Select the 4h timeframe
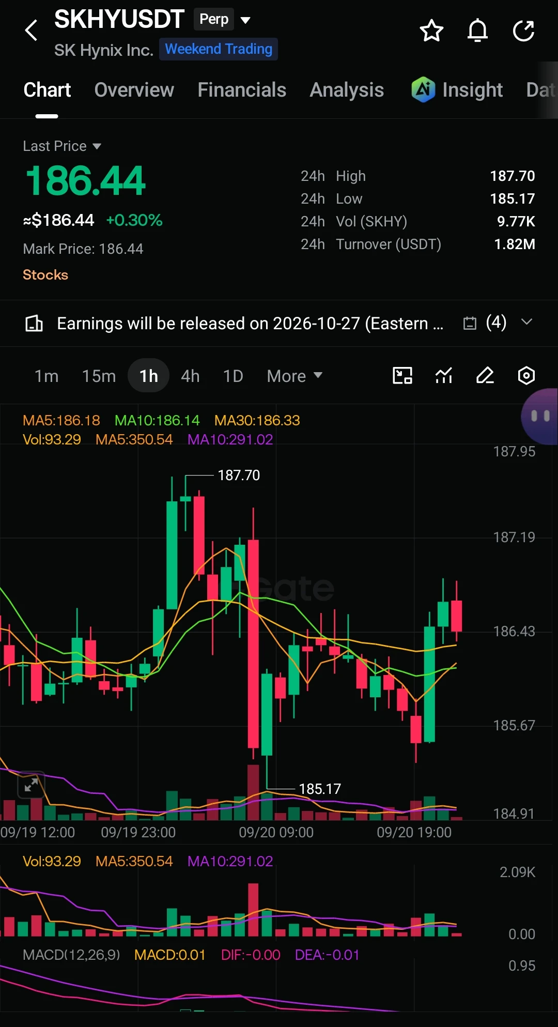The height and width of the screenshot is (1027, 558). [190, 376]
